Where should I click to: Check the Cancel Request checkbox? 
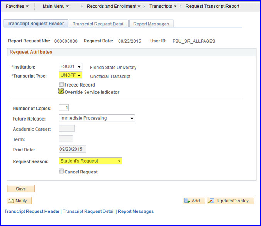pyautogui.click(x=61, y=171)
